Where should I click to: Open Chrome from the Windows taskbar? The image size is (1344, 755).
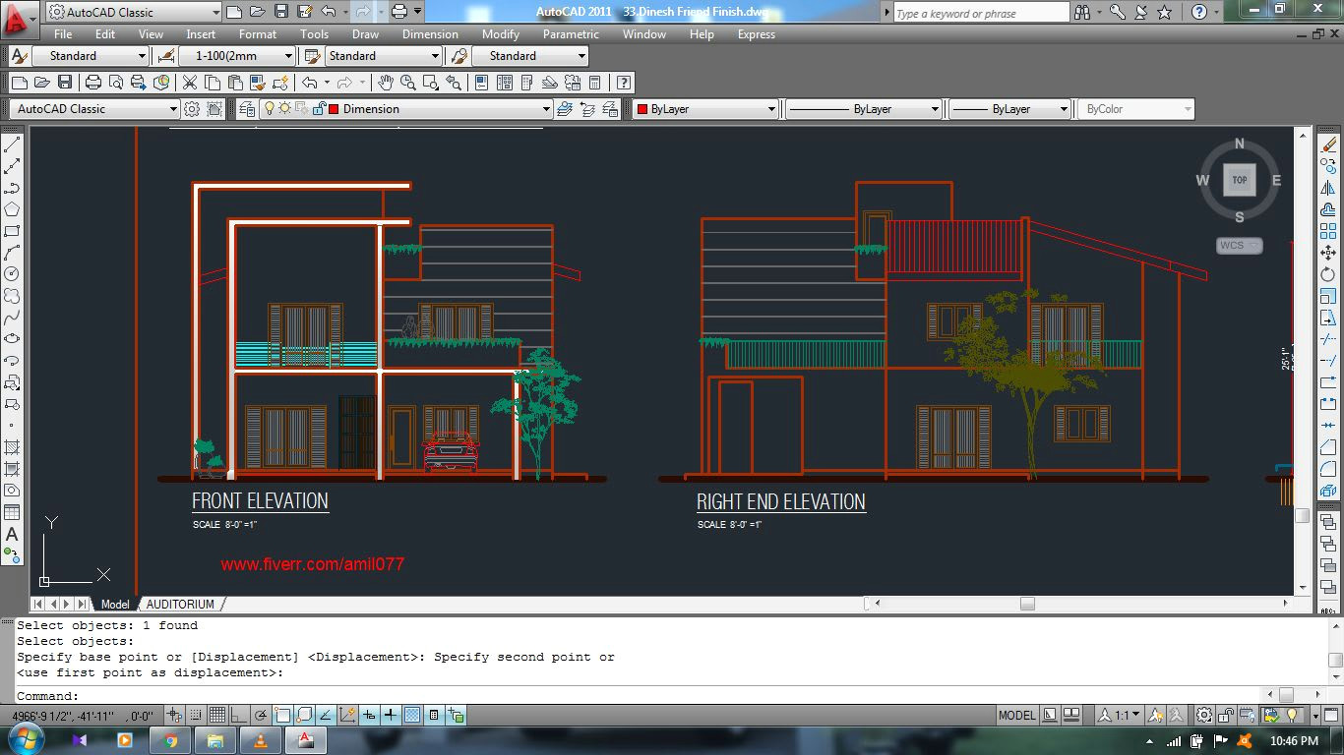coord(170,740)
